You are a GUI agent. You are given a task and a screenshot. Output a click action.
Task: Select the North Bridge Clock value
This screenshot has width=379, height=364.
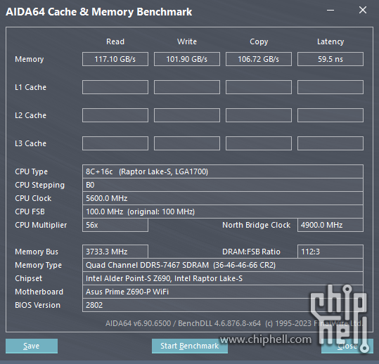tap(330, 225)
